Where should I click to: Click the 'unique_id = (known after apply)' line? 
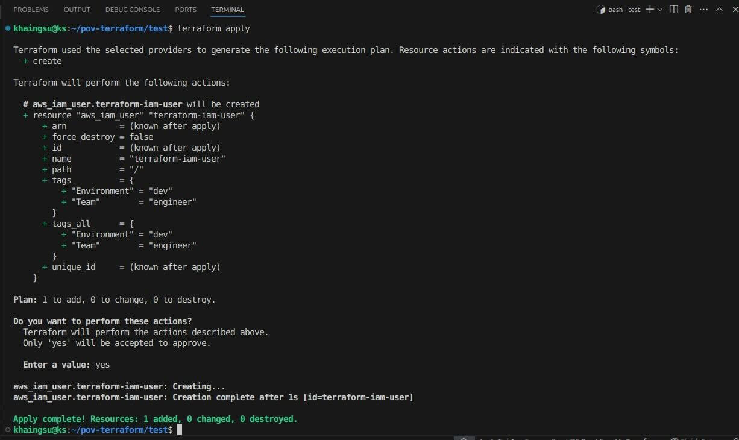pos(131,267)
